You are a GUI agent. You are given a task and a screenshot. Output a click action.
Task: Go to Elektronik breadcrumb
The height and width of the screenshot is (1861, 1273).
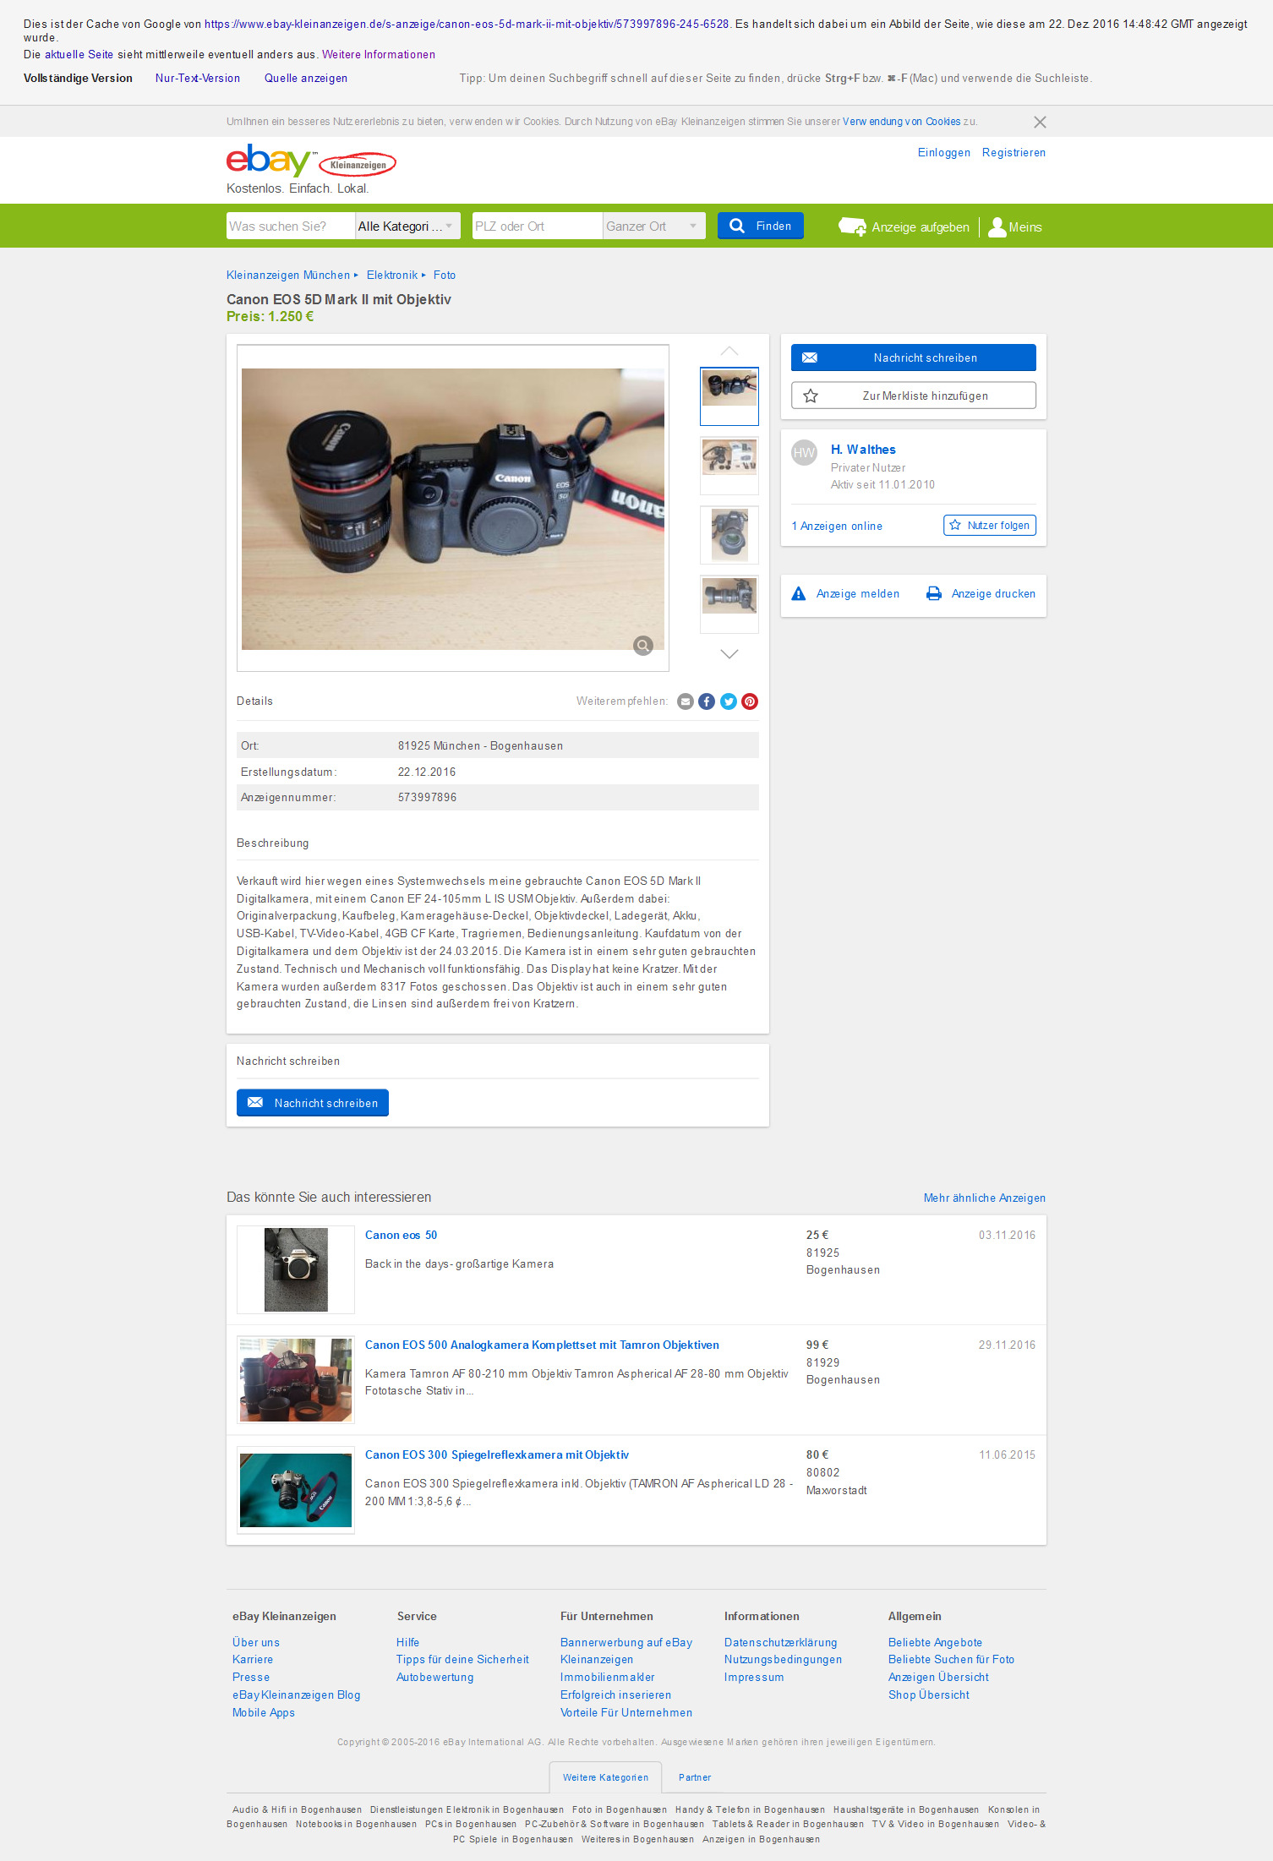tap(392, 276)
